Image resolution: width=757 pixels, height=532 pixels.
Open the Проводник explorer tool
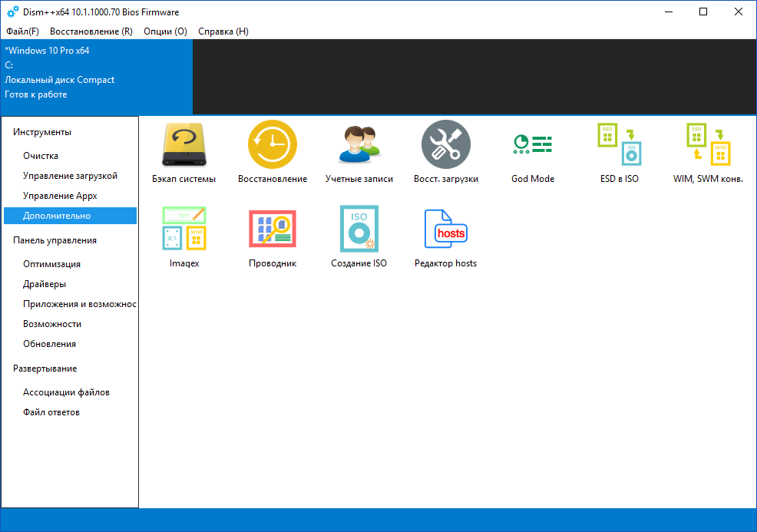point(273,237)
